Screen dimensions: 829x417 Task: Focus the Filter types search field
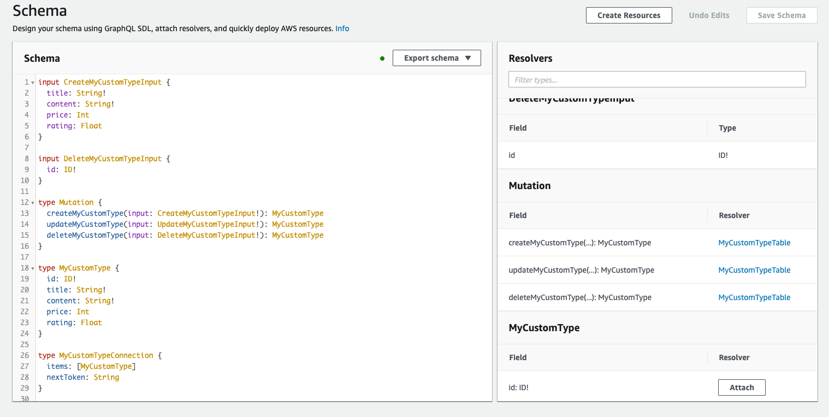[x=657, y=79]
